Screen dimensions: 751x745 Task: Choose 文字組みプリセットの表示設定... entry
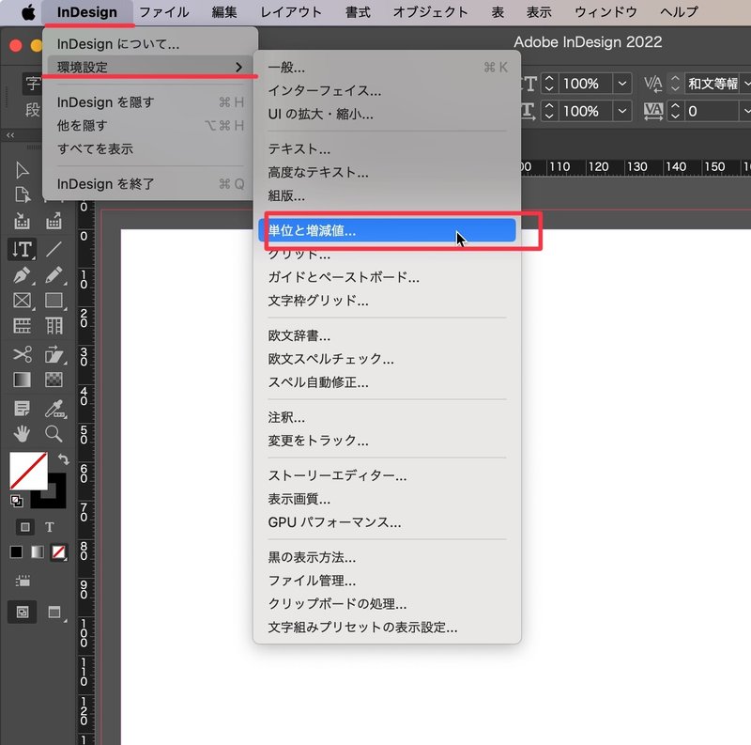click(x=387, y=627)
